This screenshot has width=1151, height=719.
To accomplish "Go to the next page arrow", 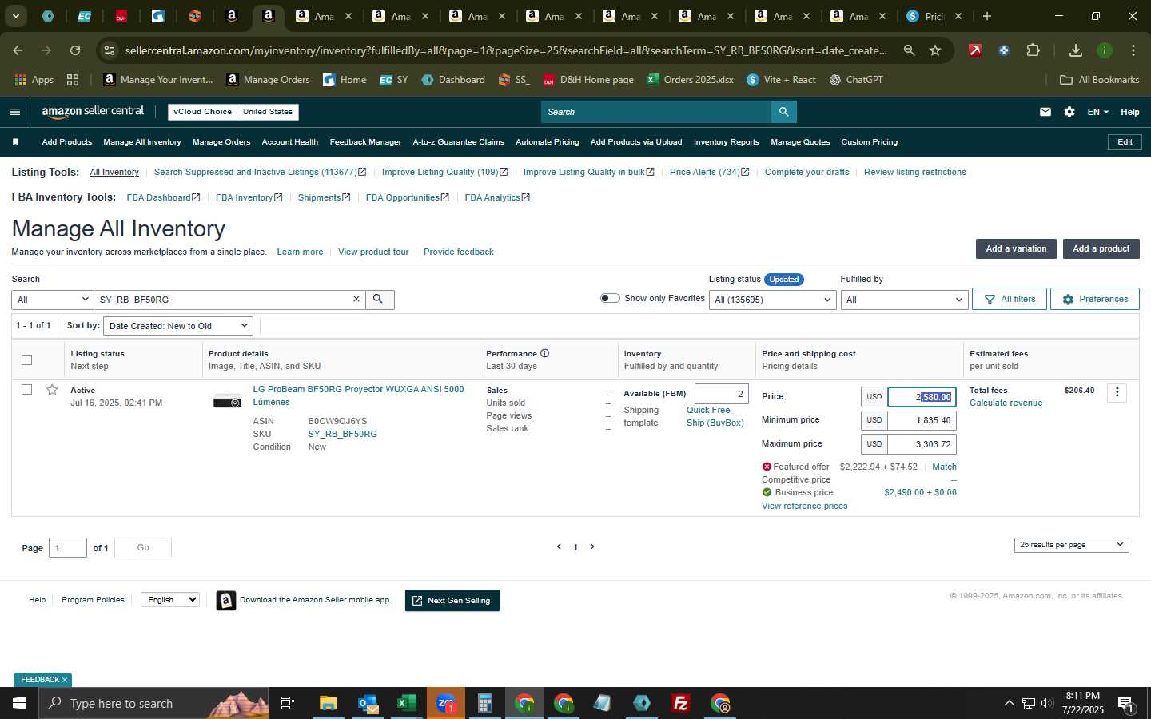I will pyautogui.click(x=592, y=547).
